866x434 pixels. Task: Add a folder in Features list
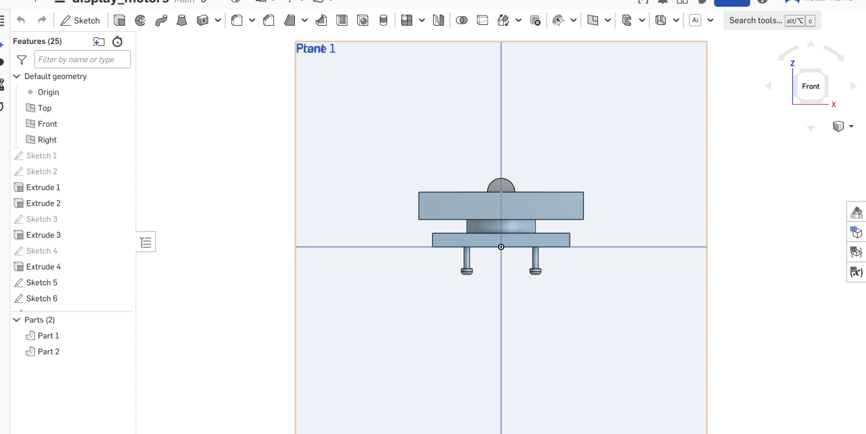coord(99,41)
